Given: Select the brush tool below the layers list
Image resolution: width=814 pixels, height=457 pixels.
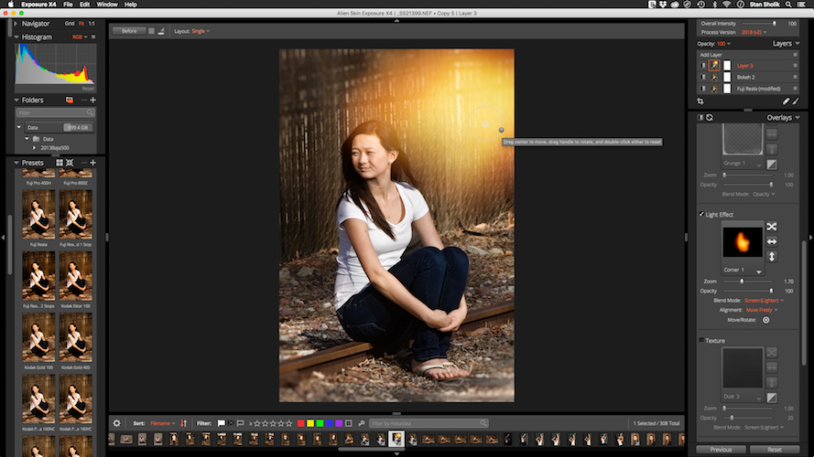Looking at the screenshot, I should [x=796, y=101].
